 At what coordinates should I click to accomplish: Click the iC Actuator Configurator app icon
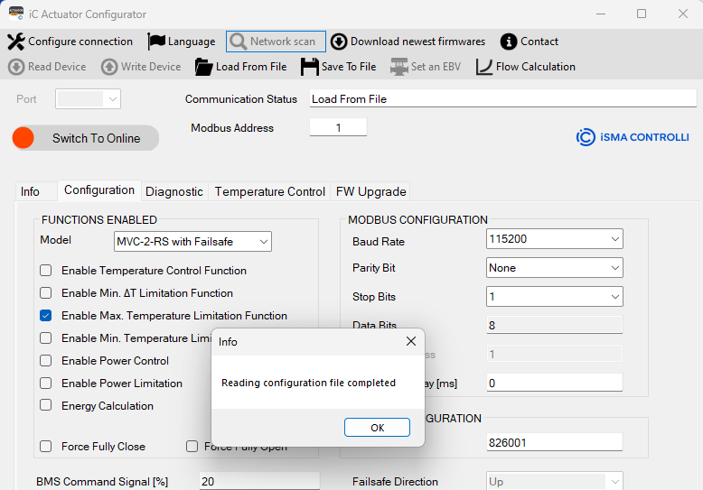click(16, 14)
